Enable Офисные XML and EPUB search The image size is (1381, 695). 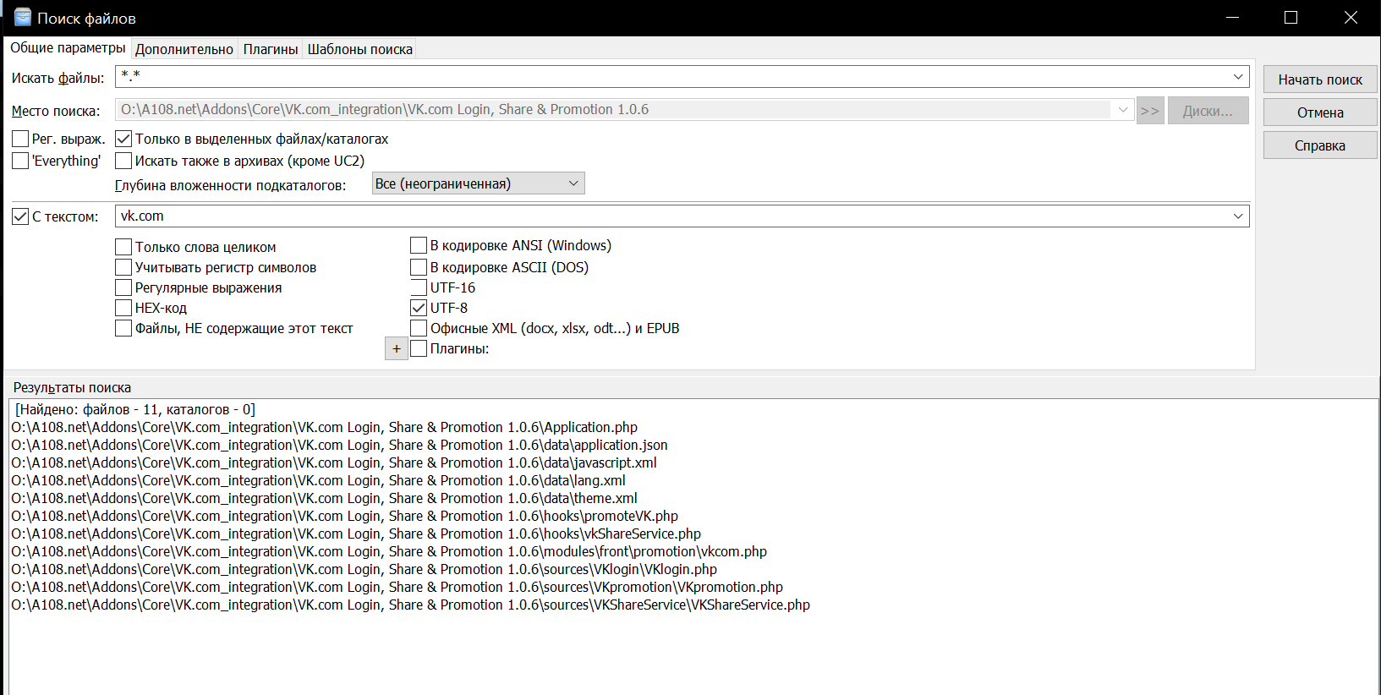click(419, 328)
